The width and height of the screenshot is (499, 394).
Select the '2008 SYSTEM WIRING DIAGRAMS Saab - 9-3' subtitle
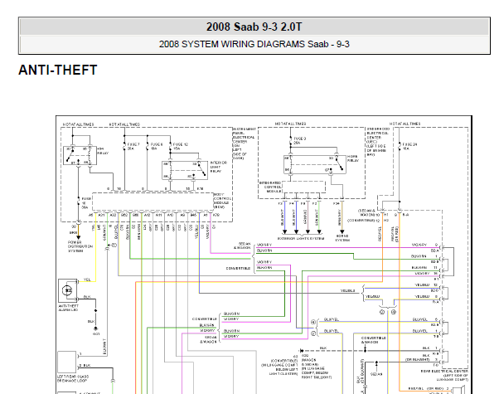[254, 44]
